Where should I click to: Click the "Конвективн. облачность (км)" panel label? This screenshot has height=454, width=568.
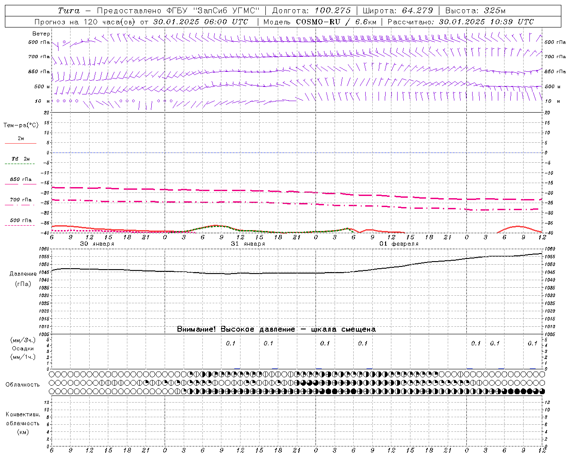click(23, 423)
